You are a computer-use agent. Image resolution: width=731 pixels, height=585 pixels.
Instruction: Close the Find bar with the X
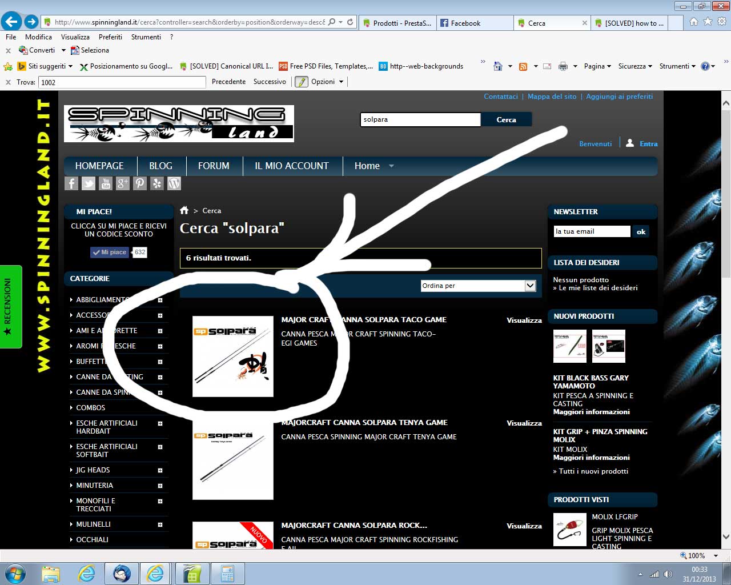point(8,82)
